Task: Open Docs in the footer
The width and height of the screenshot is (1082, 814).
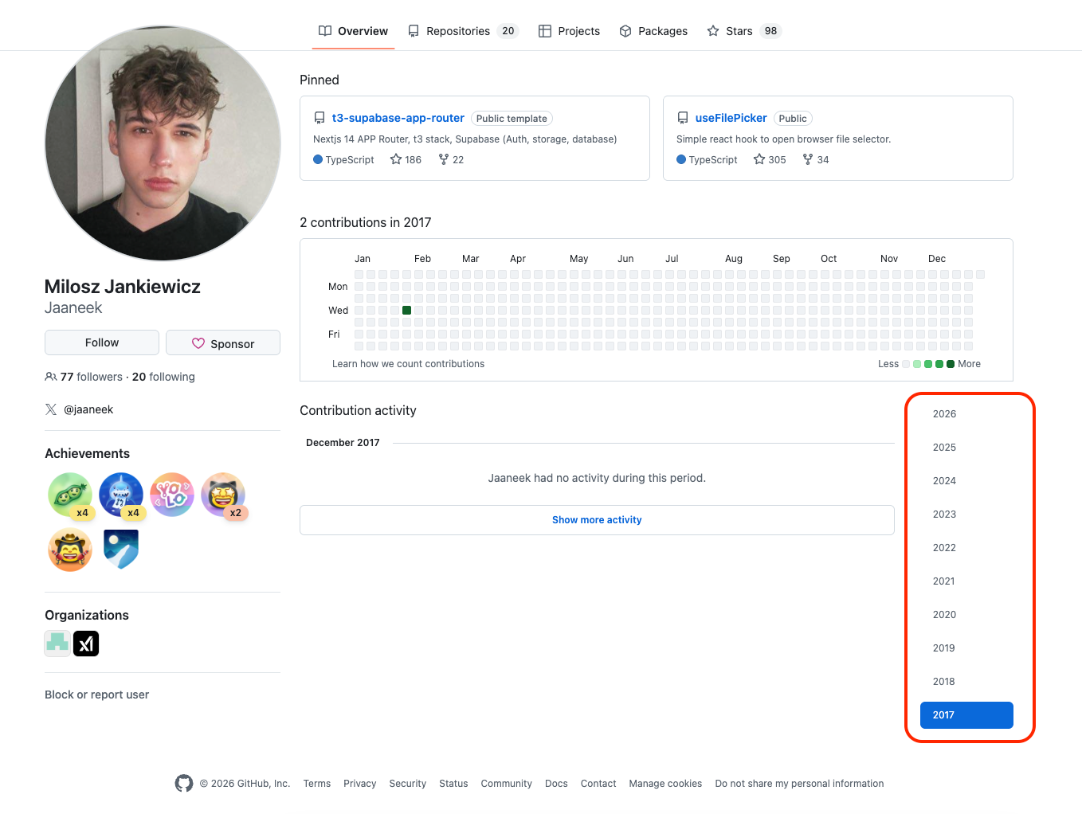Action: pos(556,784)
